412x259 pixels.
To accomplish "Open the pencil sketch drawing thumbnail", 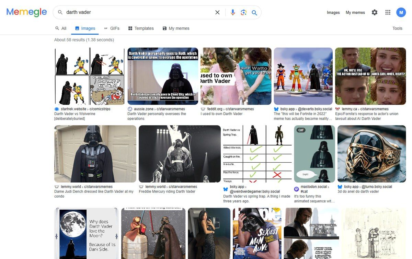I will click(374, 233).
